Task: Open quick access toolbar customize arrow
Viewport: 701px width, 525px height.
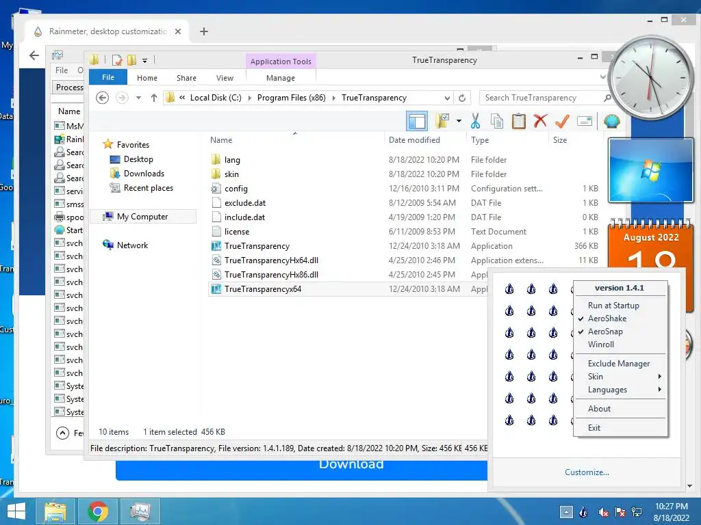Action: pos(144,60)
